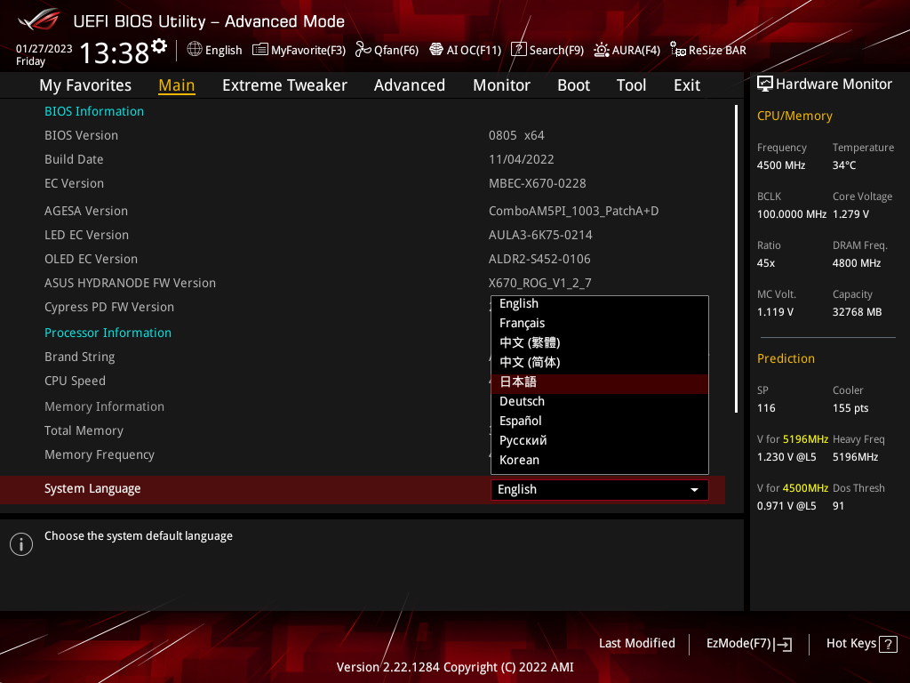The width and height of the screenshot is (910, 683).
Task: Open the clock settings gear icon
Action: [159, 45]
